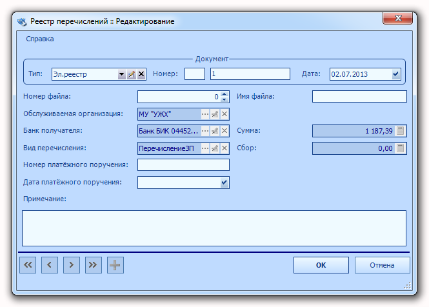Screen dimensions: 429x307
Task: Click the Номер prefix input box
Action: tap(195, 74)
